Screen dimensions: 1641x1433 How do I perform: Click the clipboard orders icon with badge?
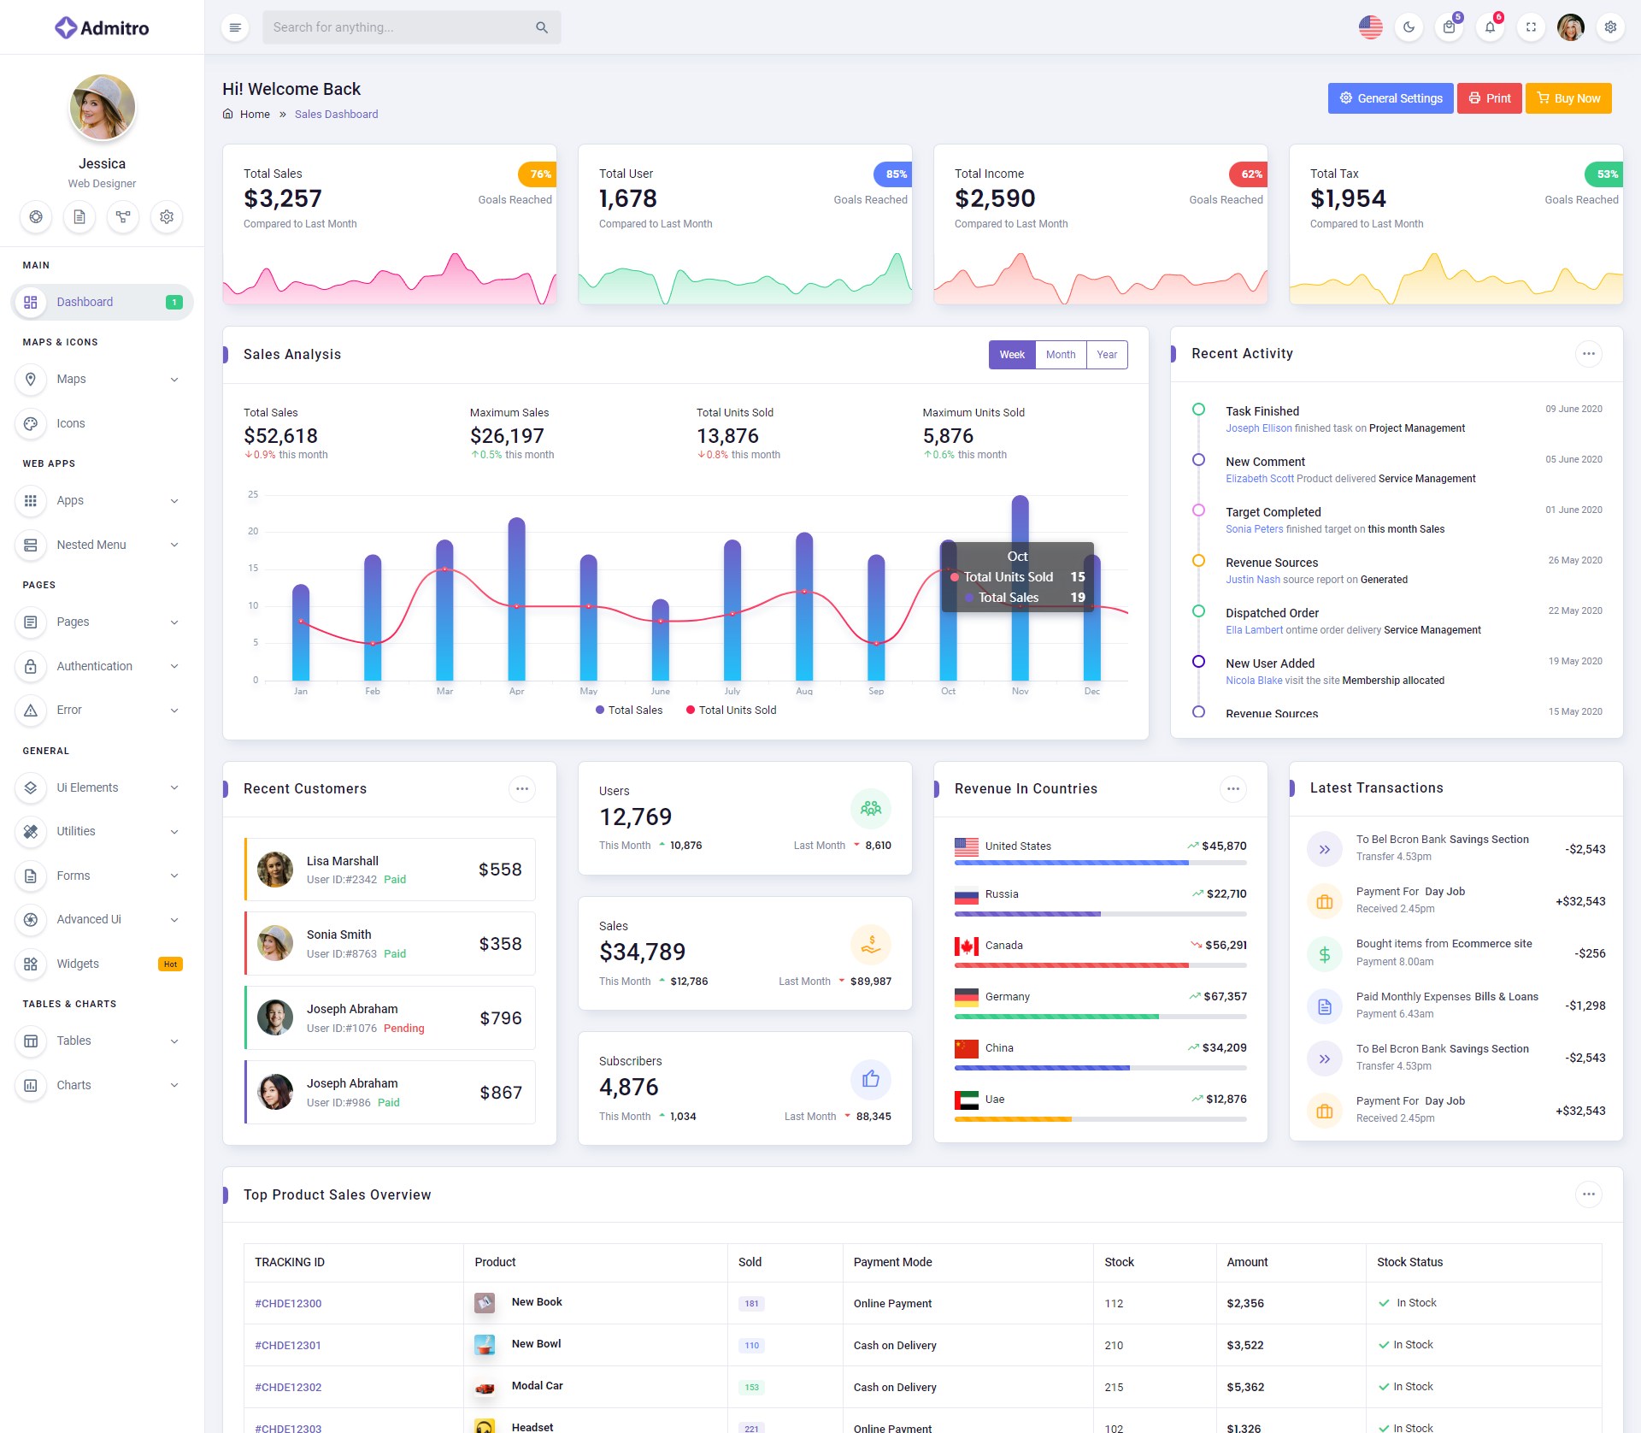[x=1449, y=27]
